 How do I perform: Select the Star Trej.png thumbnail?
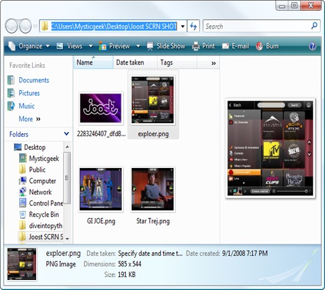153,189
